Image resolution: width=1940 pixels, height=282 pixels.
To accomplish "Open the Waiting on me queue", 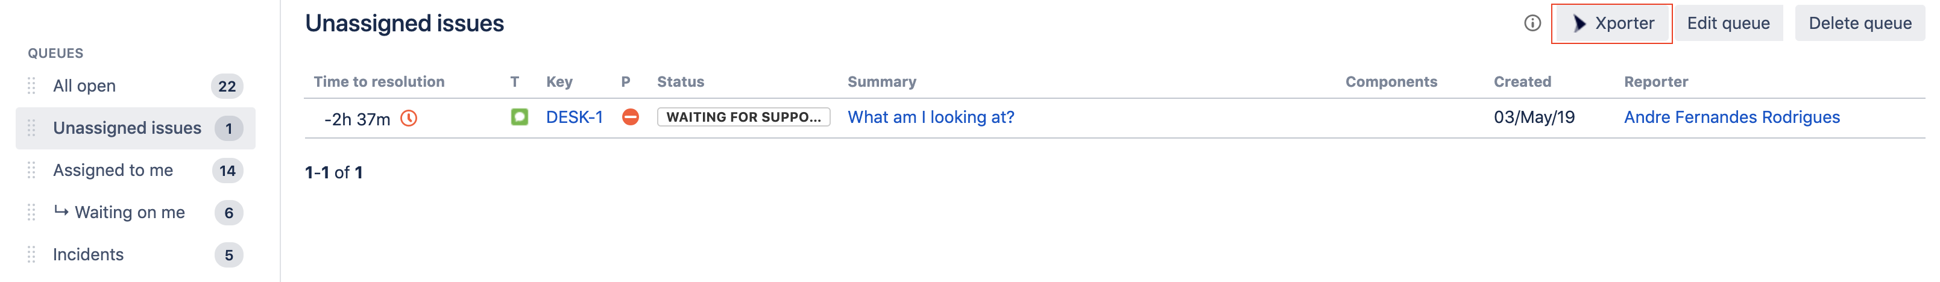I will click(x=130, y=213).
